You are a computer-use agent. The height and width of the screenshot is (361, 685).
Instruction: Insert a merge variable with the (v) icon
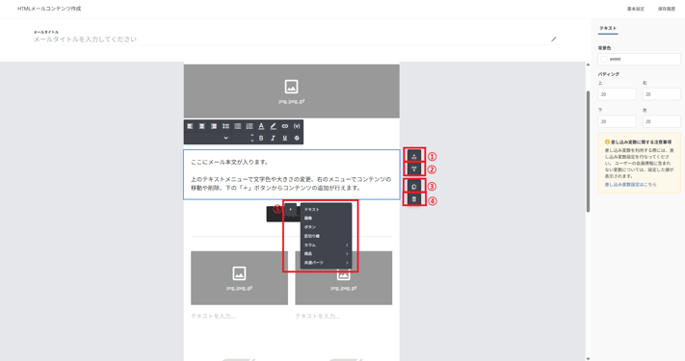coord(297,126)
